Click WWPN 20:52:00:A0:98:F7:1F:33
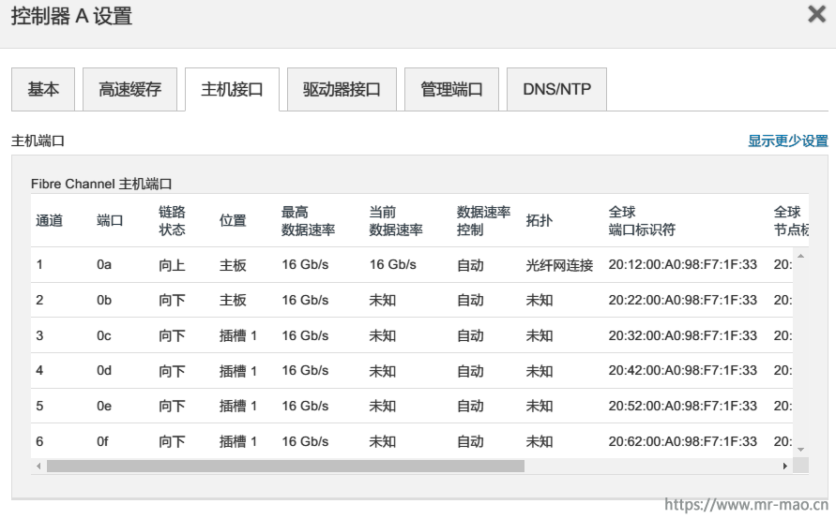Image resolution: width=836 pixels, height=519 pixels. (682, 407)
